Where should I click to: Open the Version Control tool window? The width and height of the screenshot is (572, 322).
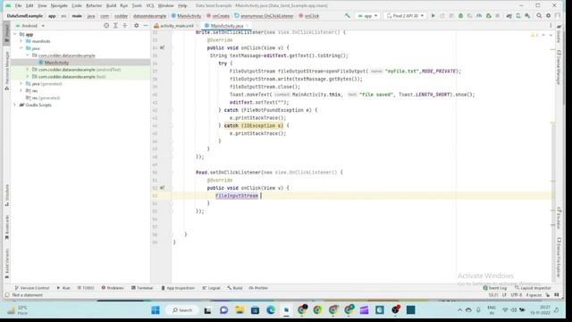point(32,288)
